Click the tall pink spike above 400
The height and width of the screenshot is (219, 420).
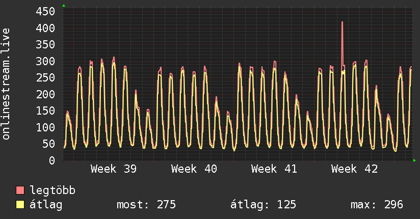coord(342,43)
